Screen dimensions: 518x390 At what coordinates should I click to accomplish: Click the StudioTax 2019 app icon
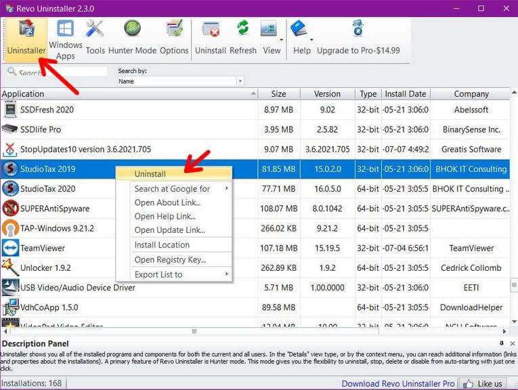(10, 169)
